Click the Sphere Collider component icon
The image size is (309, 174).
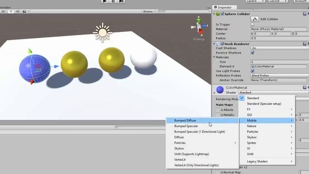[218, 14]
